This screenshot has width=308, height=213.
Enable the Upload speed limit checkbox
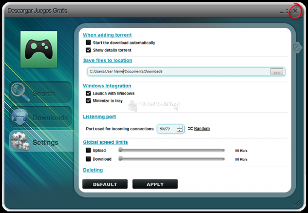pos(89,150)
